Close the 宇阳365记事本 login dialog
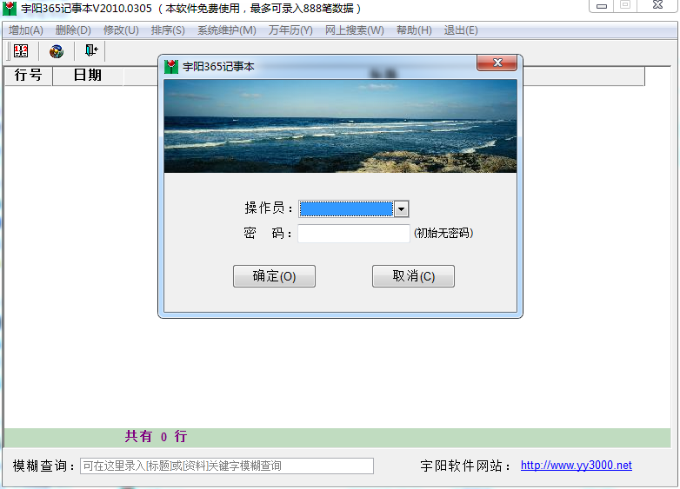 click(497, 63)
